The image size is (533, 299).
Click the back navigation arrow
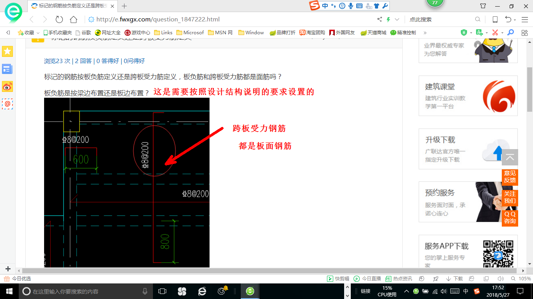pos(32,19)
